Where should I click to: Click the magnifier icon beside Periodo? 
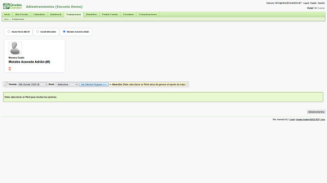point(6,84)
